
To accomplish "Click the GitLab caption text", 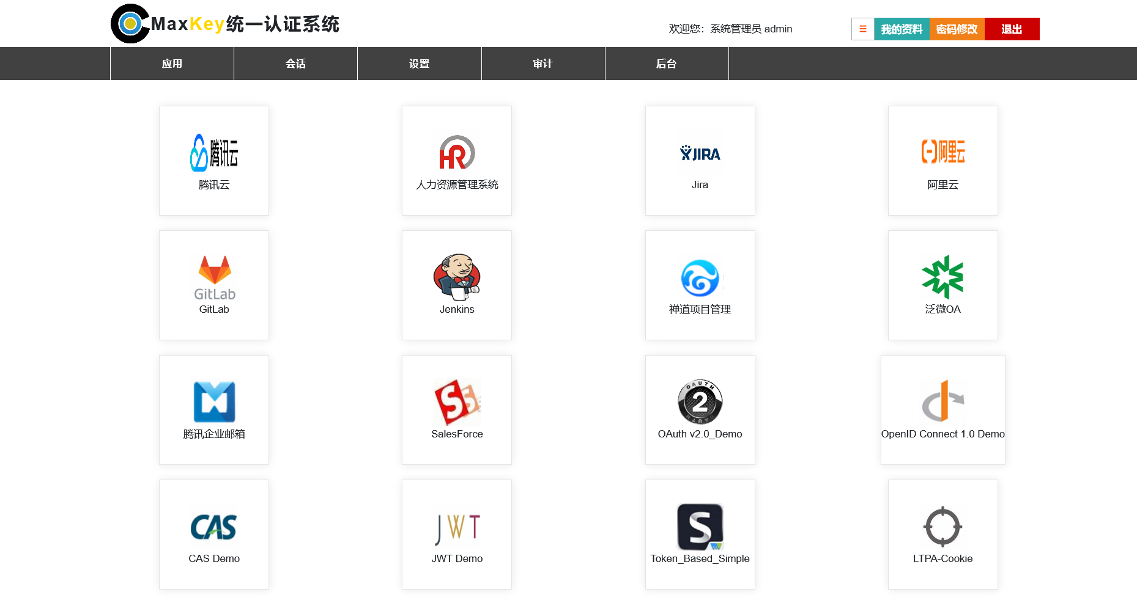I will [x=214, y=309].
